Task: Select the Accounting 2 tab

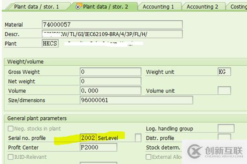Action: tap(202, 7)
